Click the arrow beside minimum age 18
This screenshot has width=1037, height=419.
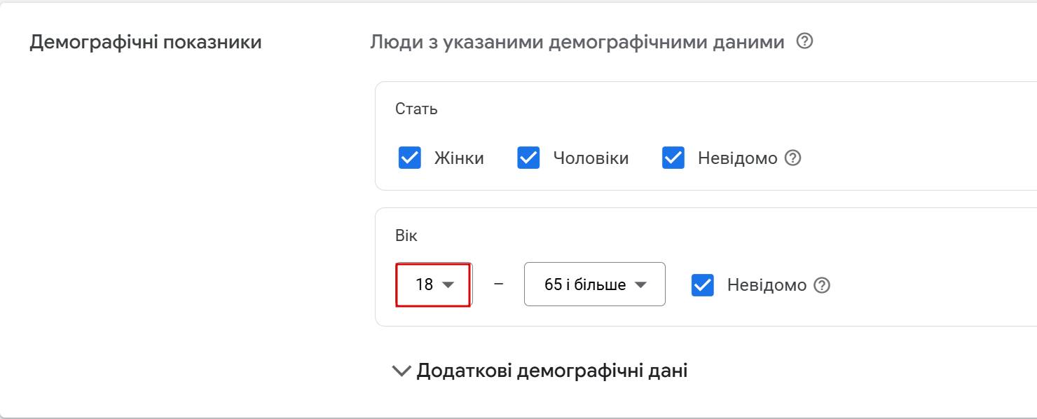pyautogui.click(x=448, y=285)
